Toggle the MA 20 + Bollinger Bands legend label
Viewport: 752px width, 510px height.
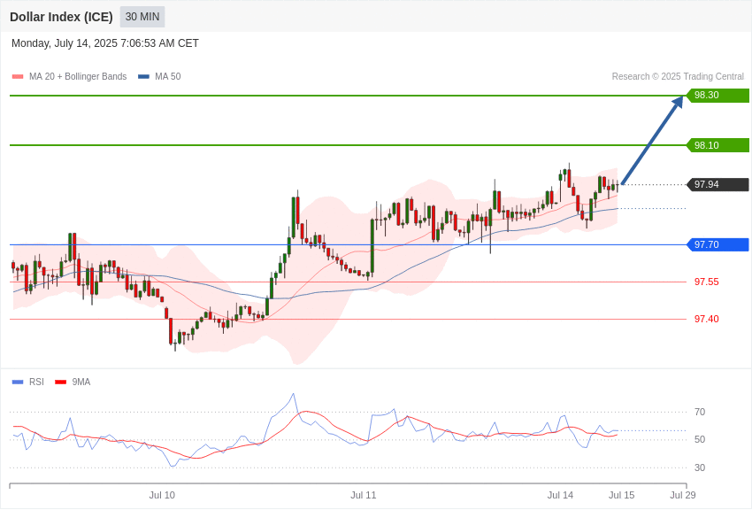click(x=78, y=77)
